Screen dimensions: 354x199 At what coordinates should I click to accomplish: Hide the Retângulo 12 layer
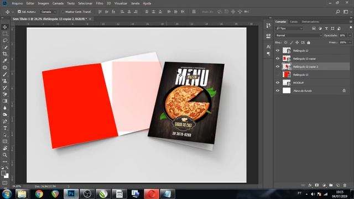tap(278, 50)
